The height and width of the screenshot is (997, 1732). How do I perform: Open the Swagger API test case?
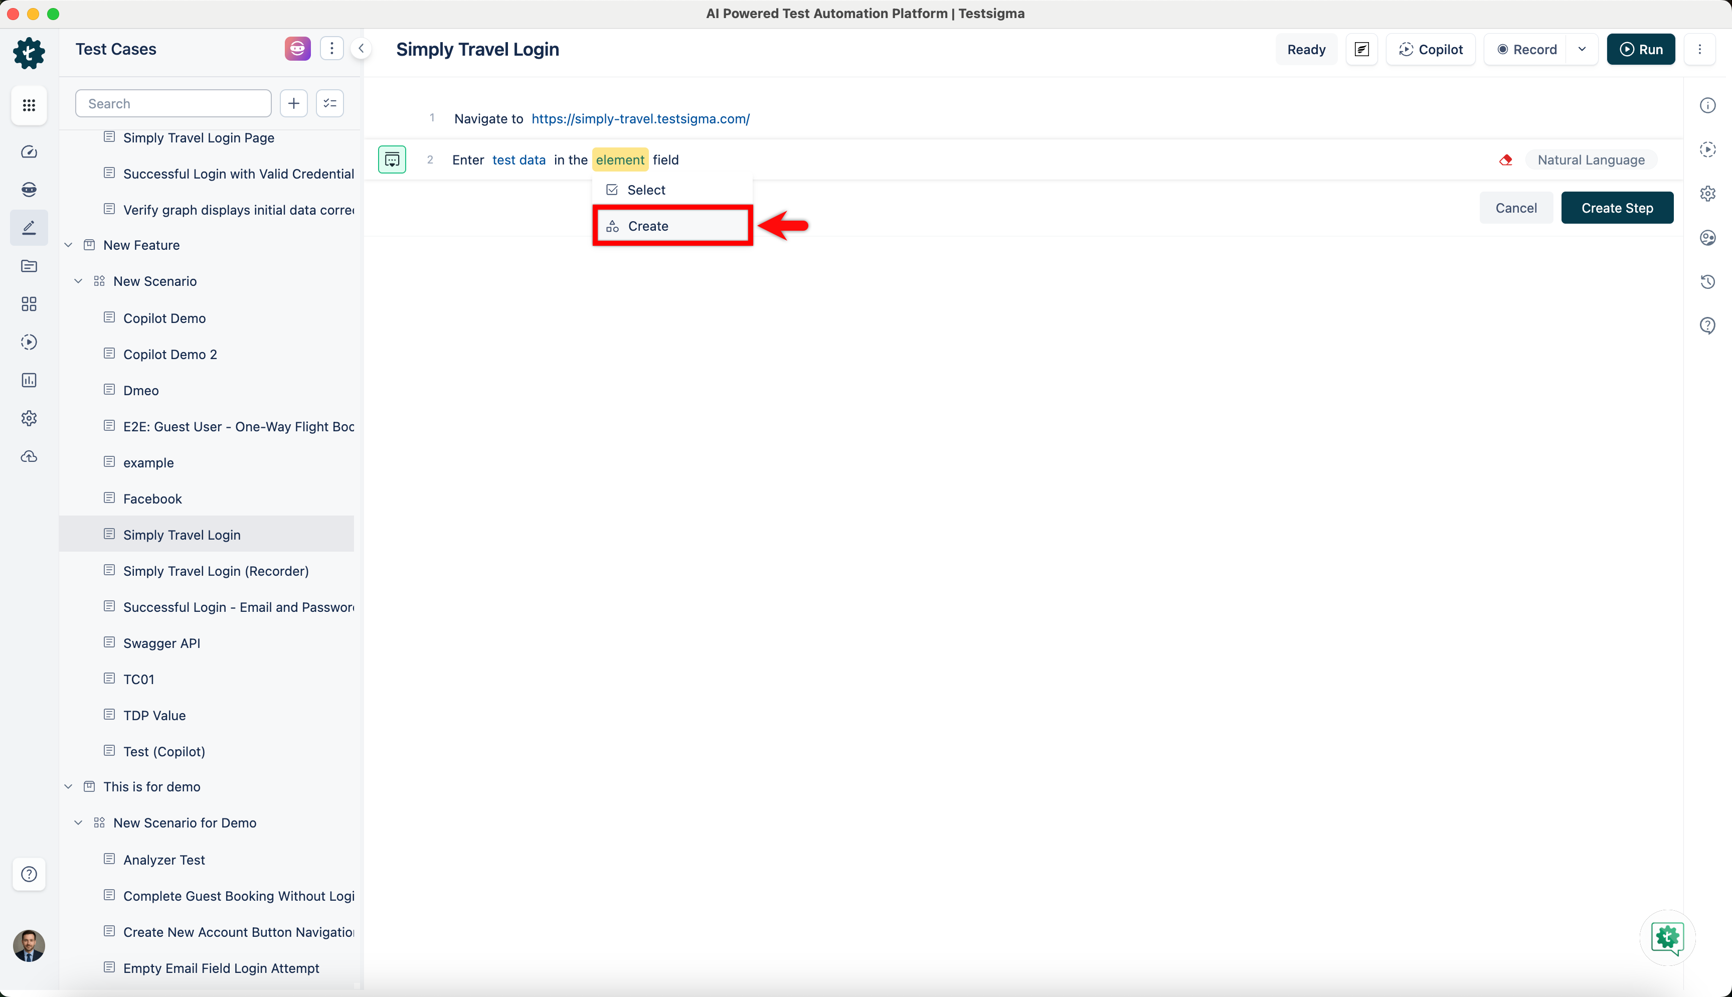161,643
